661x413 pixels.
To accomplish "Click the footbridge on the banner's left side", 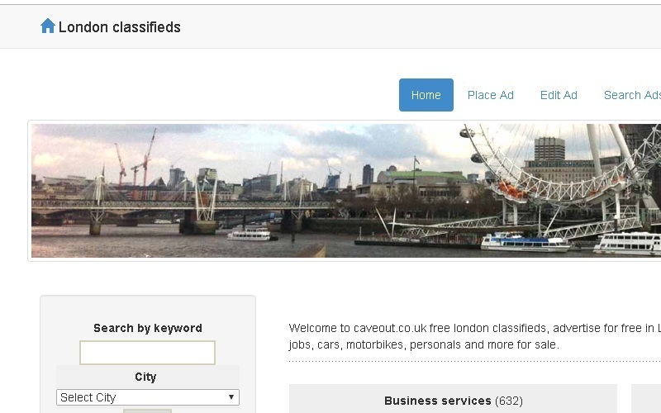I will 181,205.
